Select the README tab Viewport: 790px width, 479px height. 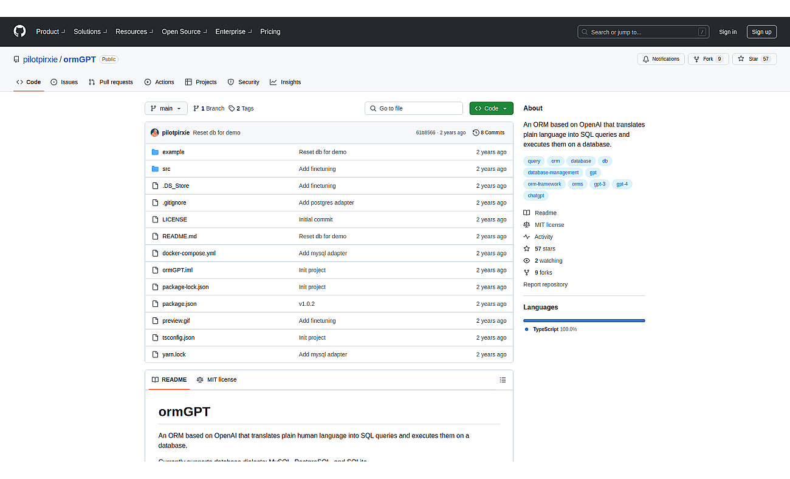point(169,380)
